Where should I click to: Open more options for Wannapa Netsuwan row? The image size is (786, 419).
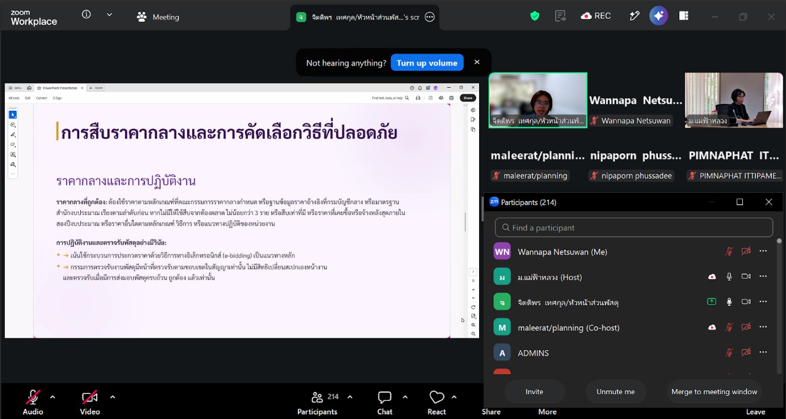click(763, 251)
